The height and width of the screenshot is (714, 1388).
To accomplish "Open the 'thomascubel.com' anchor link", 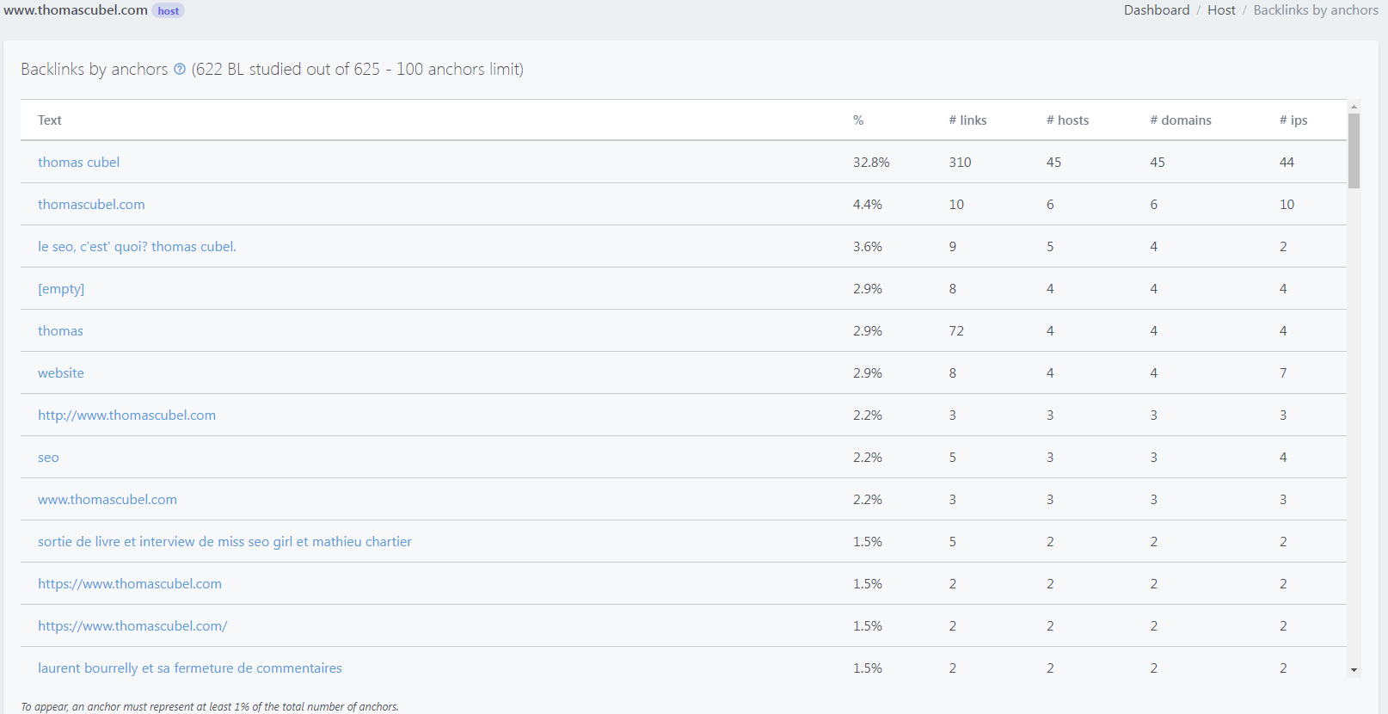I will pyautogui.click(x=91, y=205).
